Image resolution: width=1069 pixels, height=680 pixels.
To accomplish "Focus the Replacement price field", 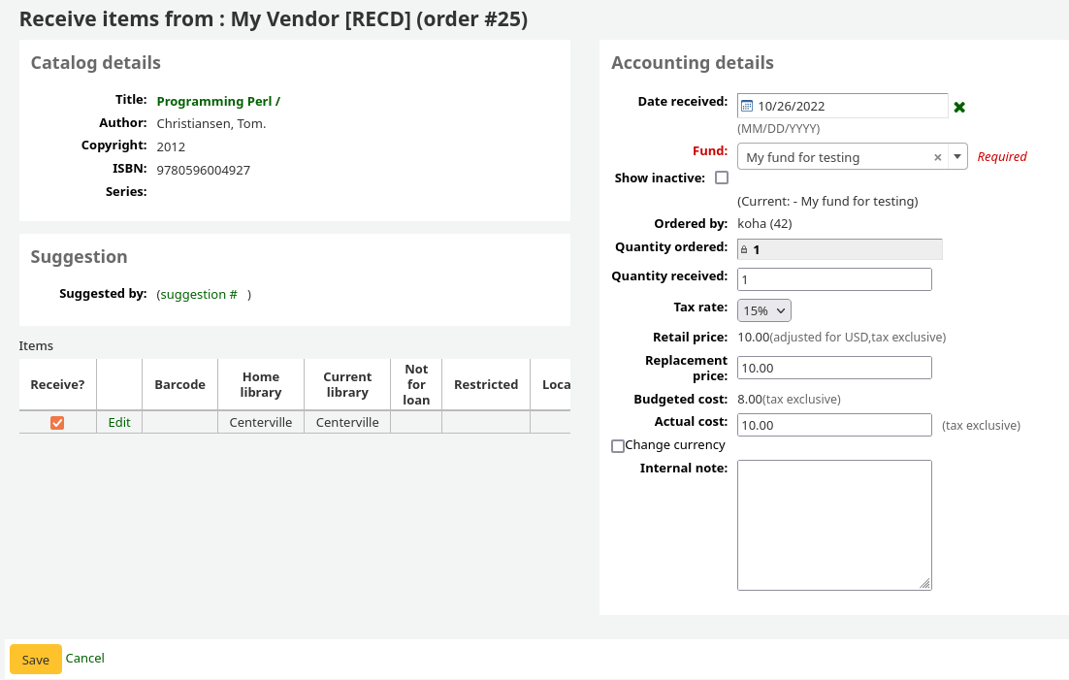I will point(834,368).
